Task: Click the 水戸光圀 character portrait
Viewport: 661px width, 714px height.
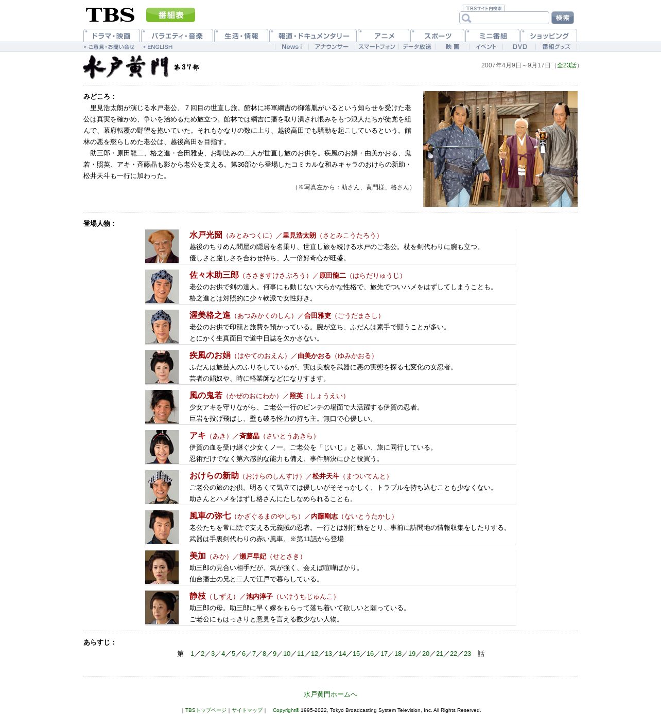Action: [162, 246]
